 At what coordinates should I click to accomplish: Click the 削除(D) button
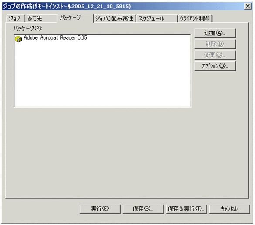[215, 44]
